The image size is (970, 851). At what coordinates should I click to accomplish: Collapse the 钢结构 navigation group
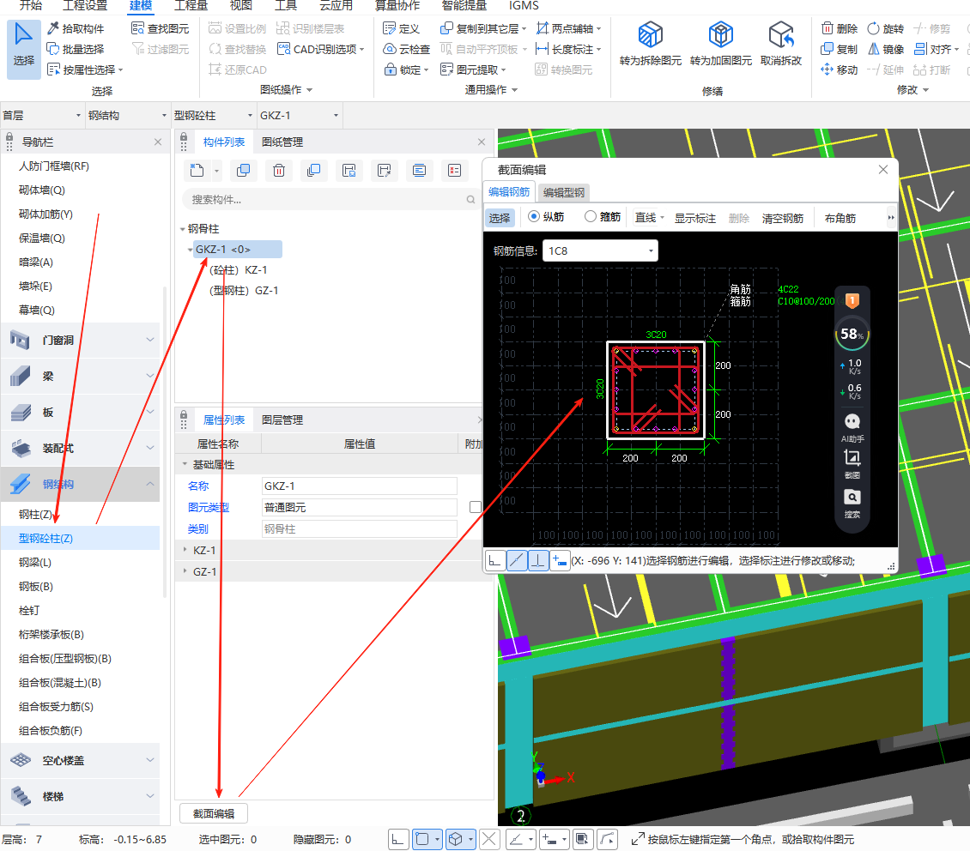point(81,484)
